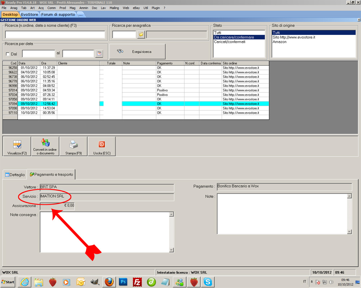Screen dimensions: 361x288
Task: Select Tutti in Sito di origine
Action: tap(314, 33)
